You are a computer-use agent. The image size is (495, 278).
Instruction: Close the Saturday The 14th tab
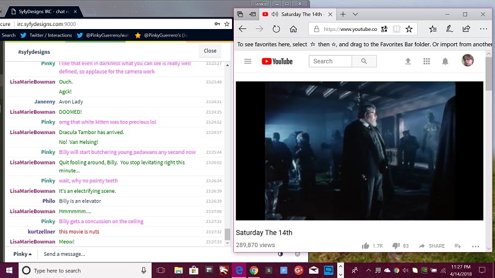pos(330,14)
